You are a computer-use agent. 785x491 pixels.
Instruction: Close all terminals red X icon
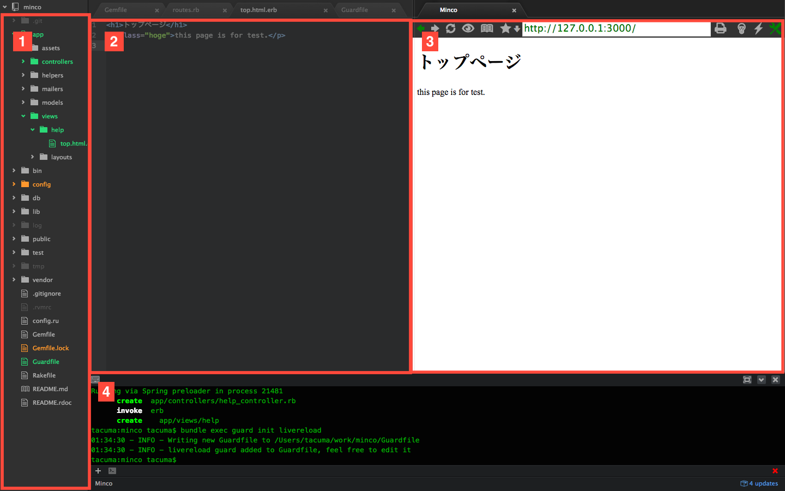coord(775,471)
